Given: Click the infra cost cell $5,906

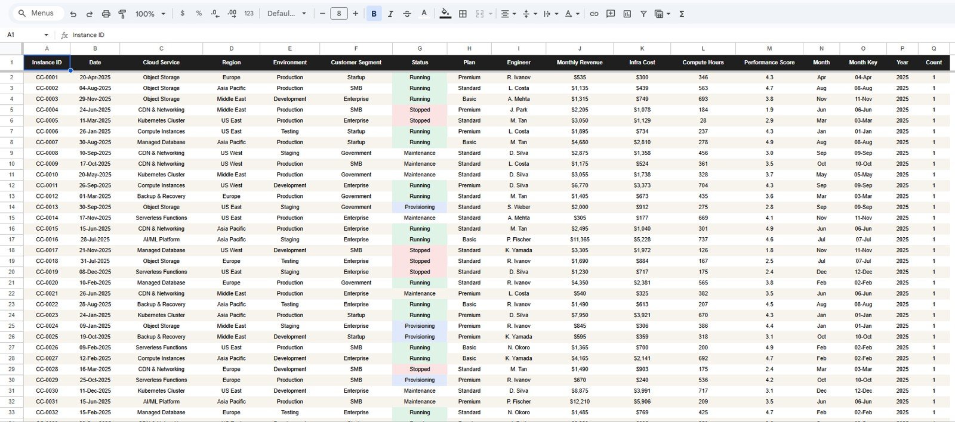Looking at the screenshot, I should pyautogui.click(x=642, y=402).
